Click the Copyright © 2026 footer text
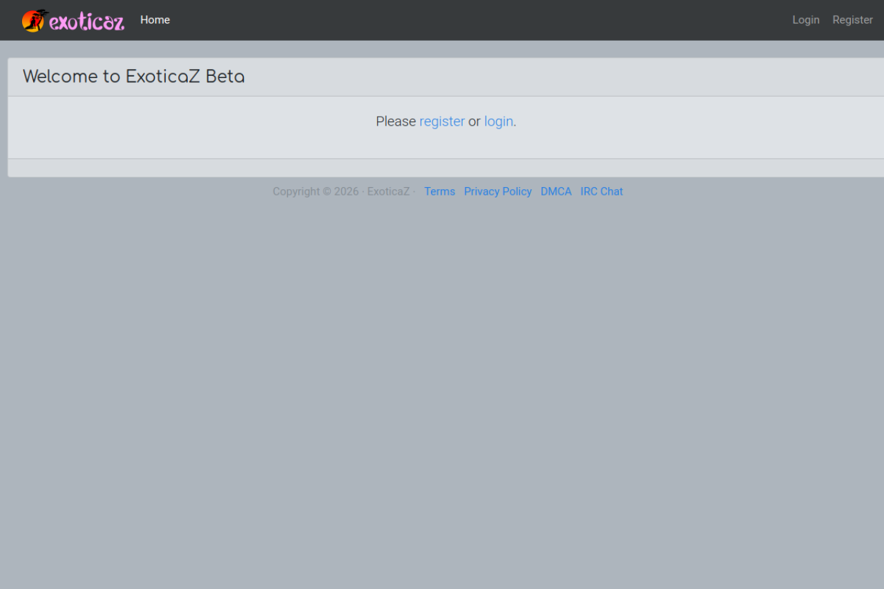This screenshot has height=589, width=884. point(315,191)
